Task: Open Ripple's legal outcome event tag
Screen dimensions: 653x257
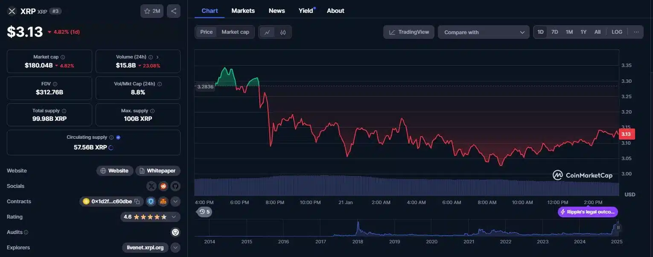Action: tap(588, 212)
